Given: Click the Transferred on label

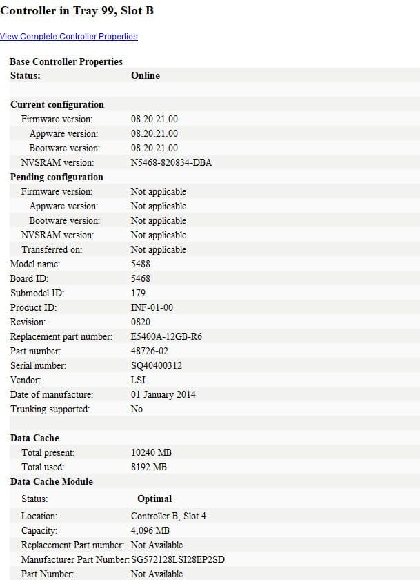Looking at the screenshot, I should (x=51, y=250).
